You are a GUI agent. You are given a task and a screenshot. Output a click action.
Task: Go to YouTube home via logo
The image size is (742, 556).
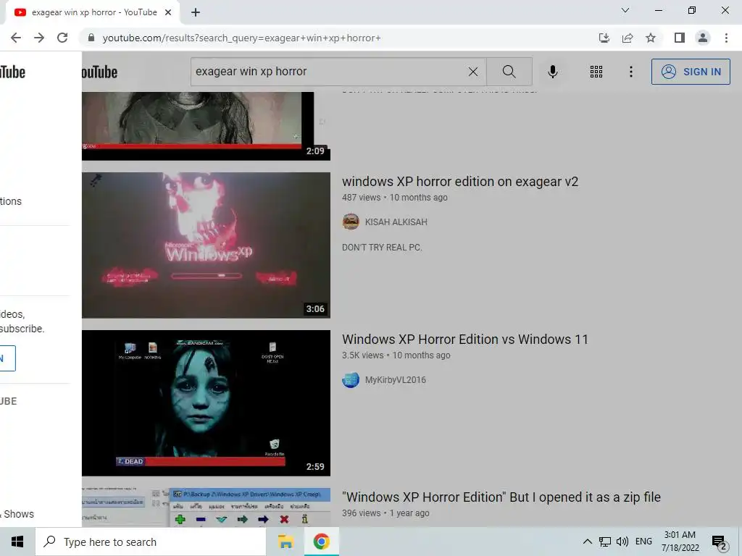tap(100, 72)
